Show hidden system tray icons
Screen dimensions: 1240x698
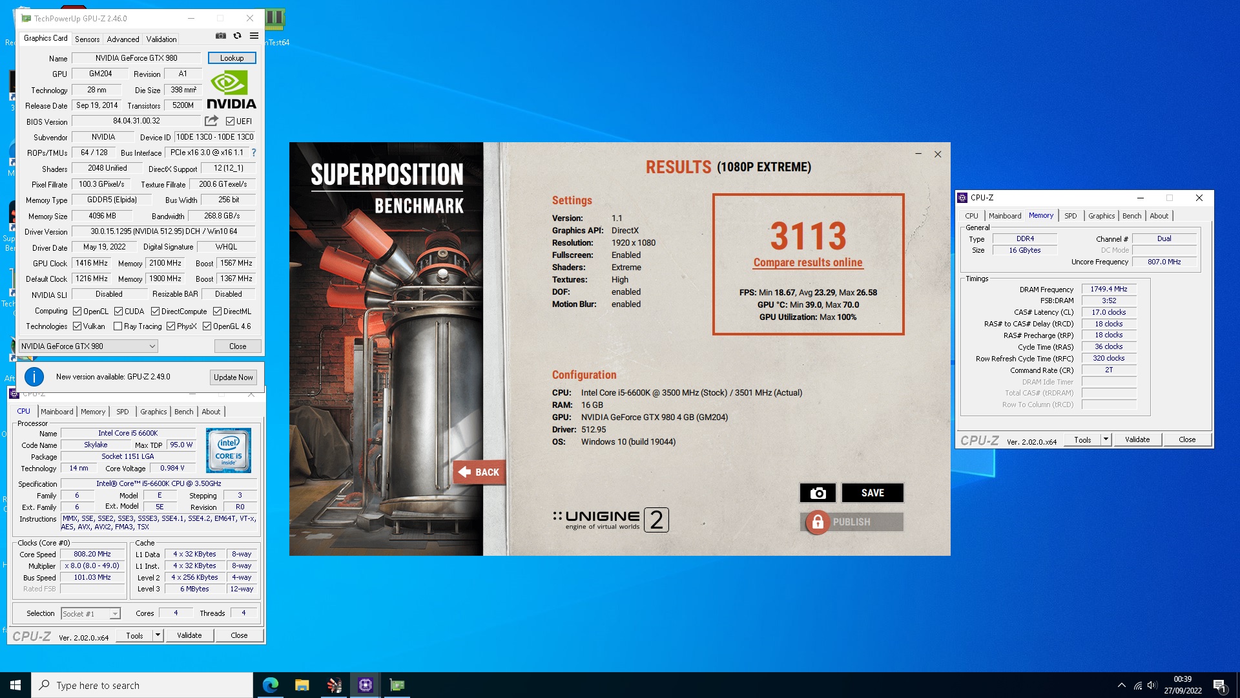point(1122,685)
